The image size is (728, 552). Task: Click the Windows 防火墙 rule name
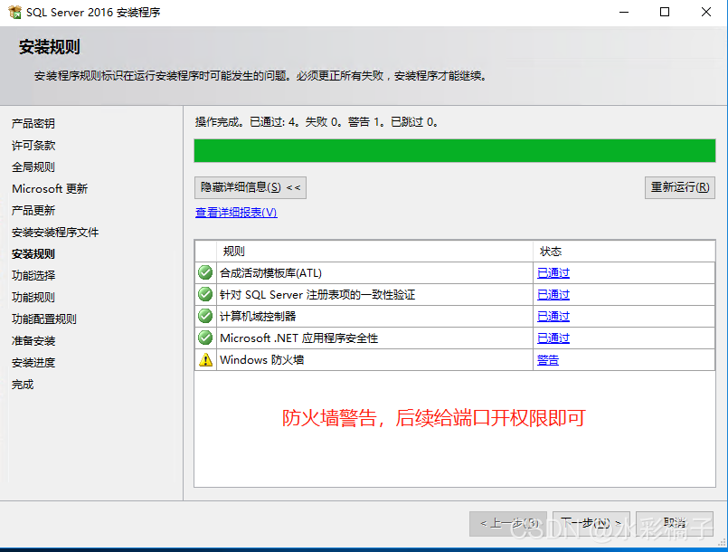tap(262, 360)
